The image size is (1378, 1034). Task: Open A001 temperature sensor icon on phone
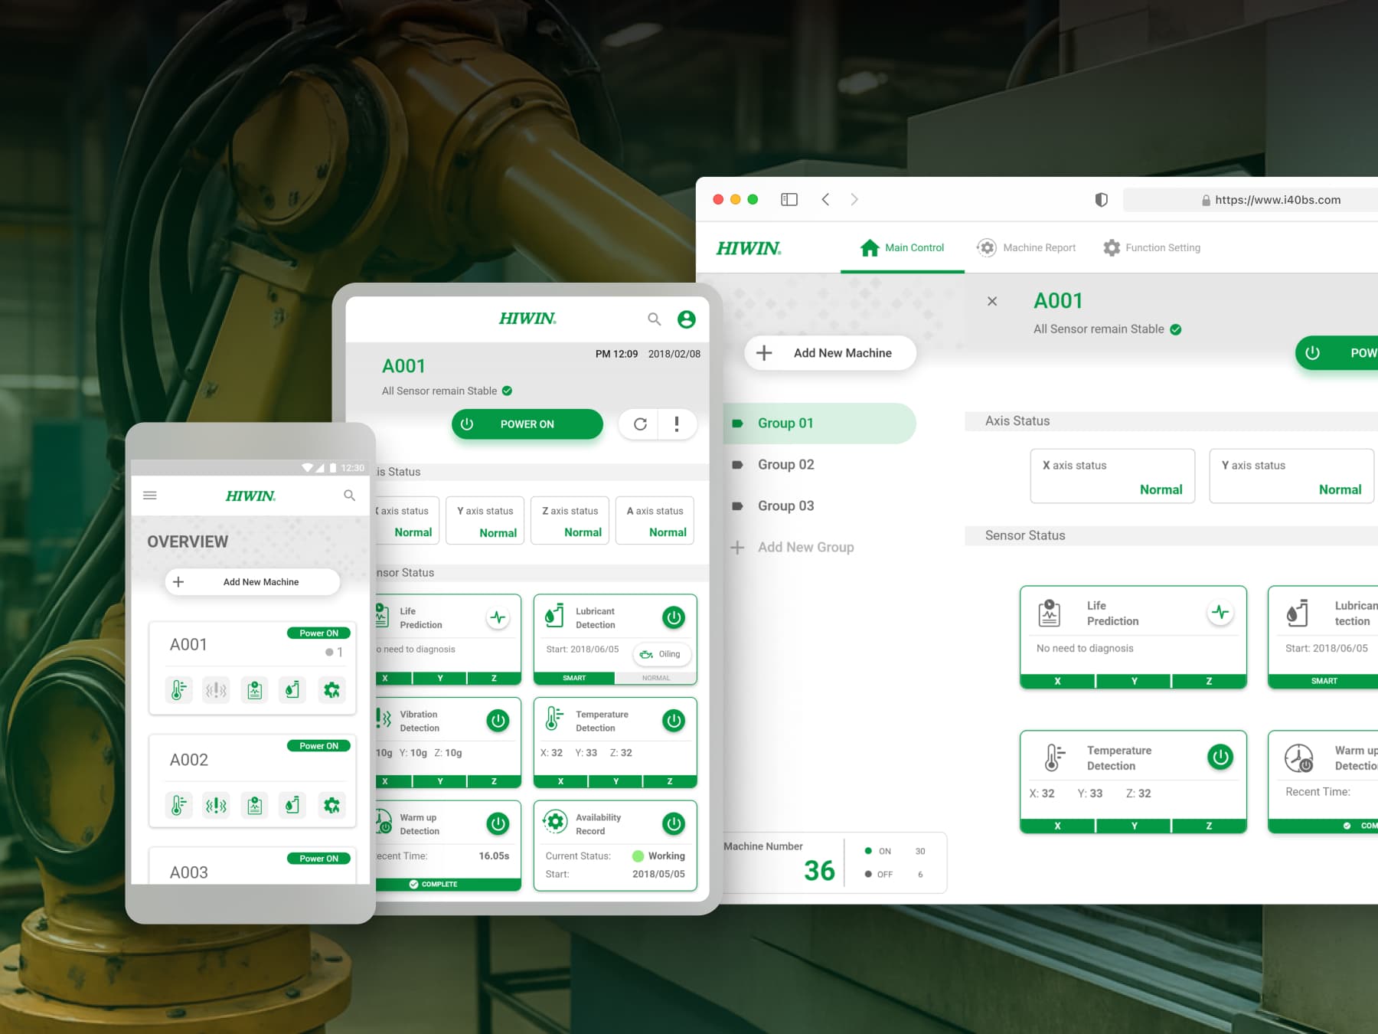pos(178,690)
